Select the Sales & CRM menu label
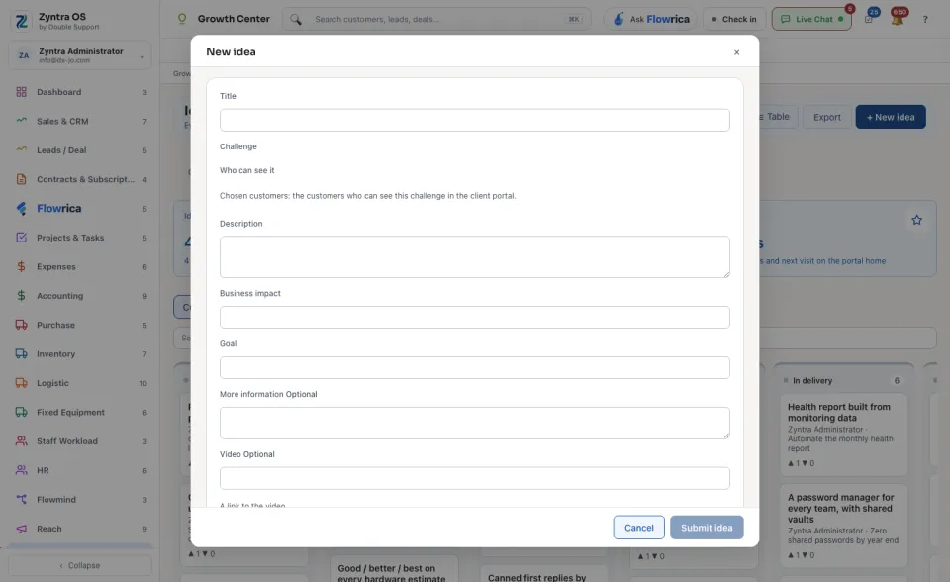The height and width of the screenshot is (582, 950). [62, 121]
